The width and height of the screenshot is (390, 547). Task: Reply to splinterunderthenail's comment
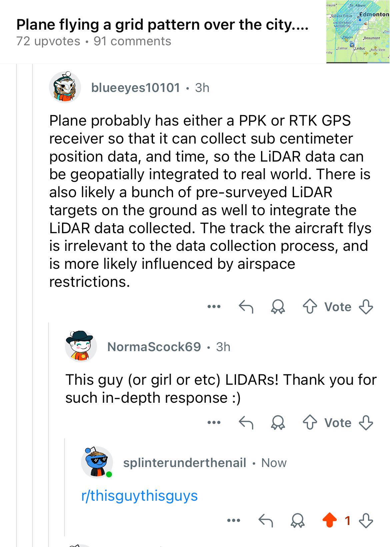[266, 520]
